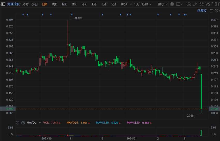
Task: Open MAVOL indicator settings gear
Action: point(17,123)
